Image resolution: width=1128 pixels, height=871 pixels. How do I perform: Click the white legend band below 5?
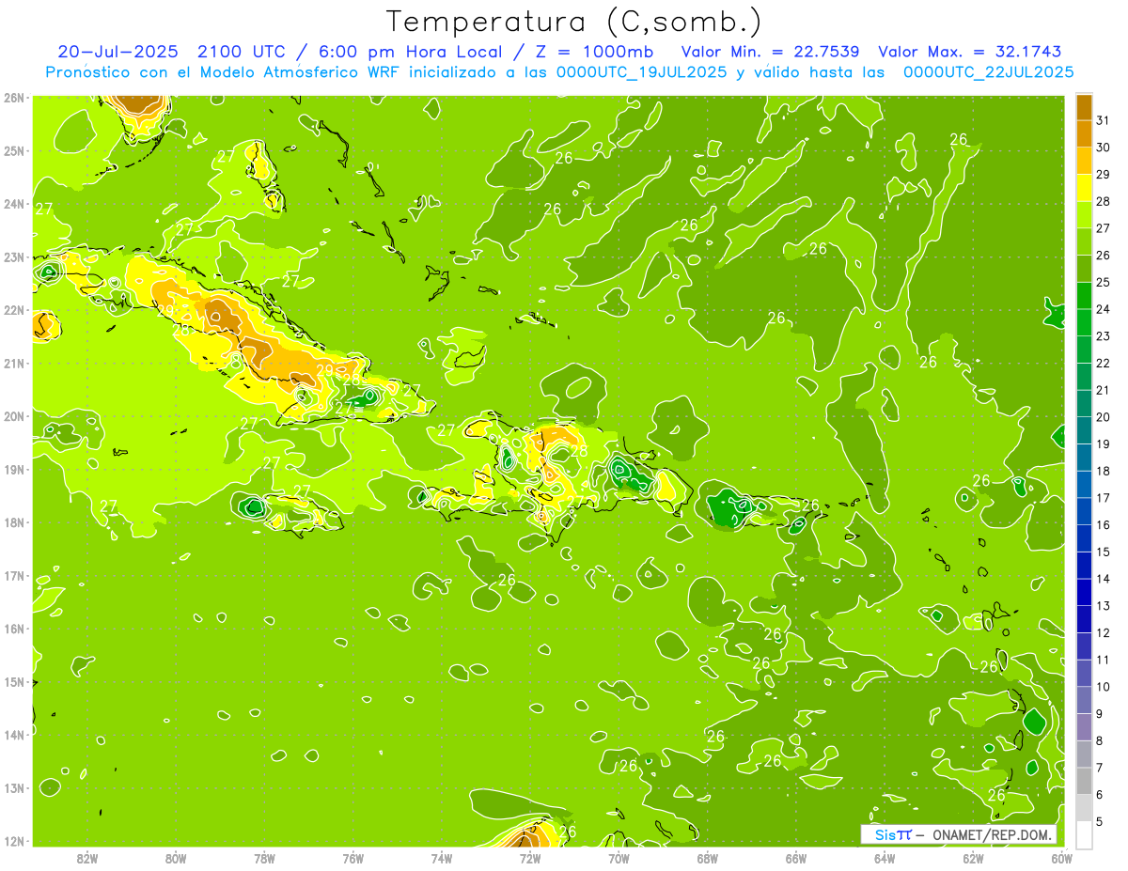pos(1084,834)
